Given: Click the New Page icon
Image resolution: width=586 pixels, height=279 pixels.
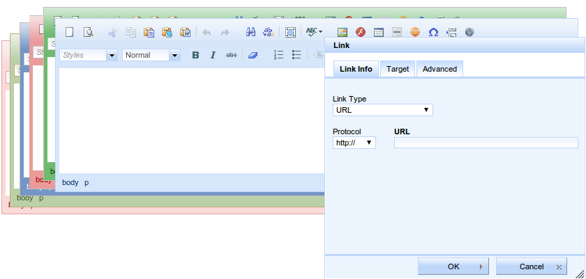Looking at the screenshot, I should pyautogui.click(x=70, y=32).
